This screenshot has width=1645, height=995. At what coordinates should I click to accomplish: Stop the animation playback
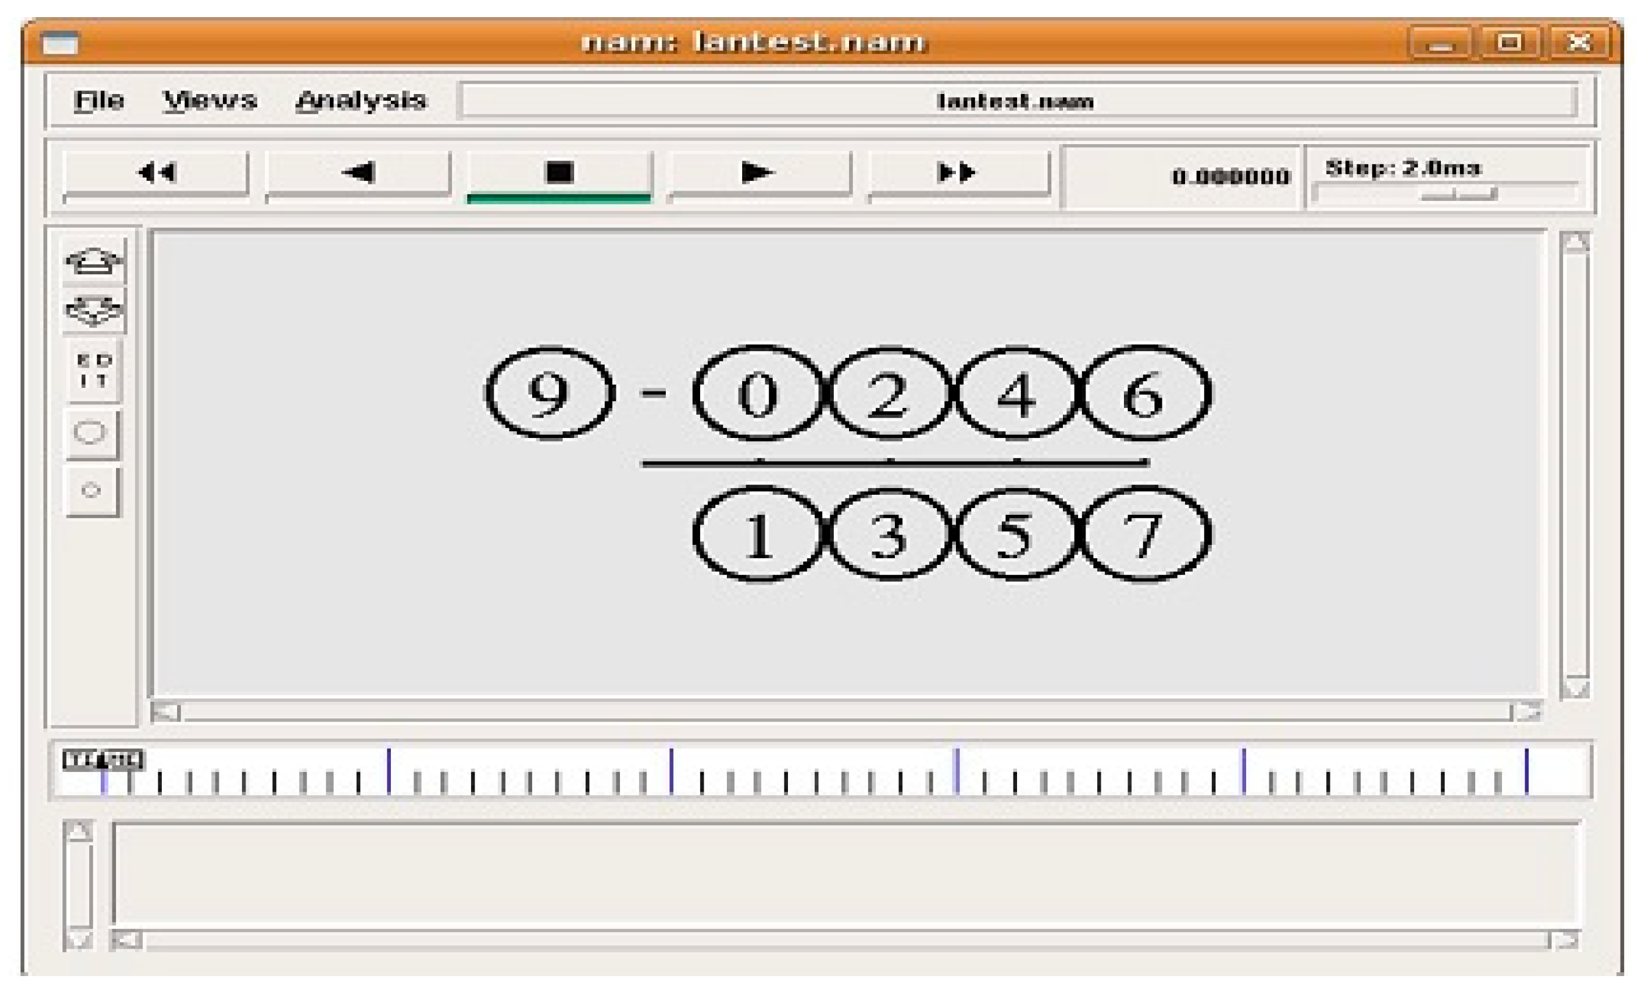559,173
